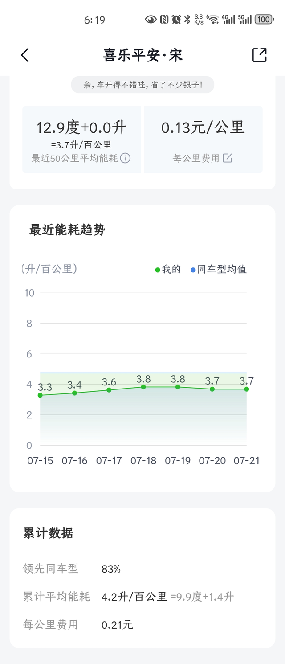The width and height of the screenshot is (285, 664).
Task: Click the 100 battery indicator
Action: coord(264,19)
